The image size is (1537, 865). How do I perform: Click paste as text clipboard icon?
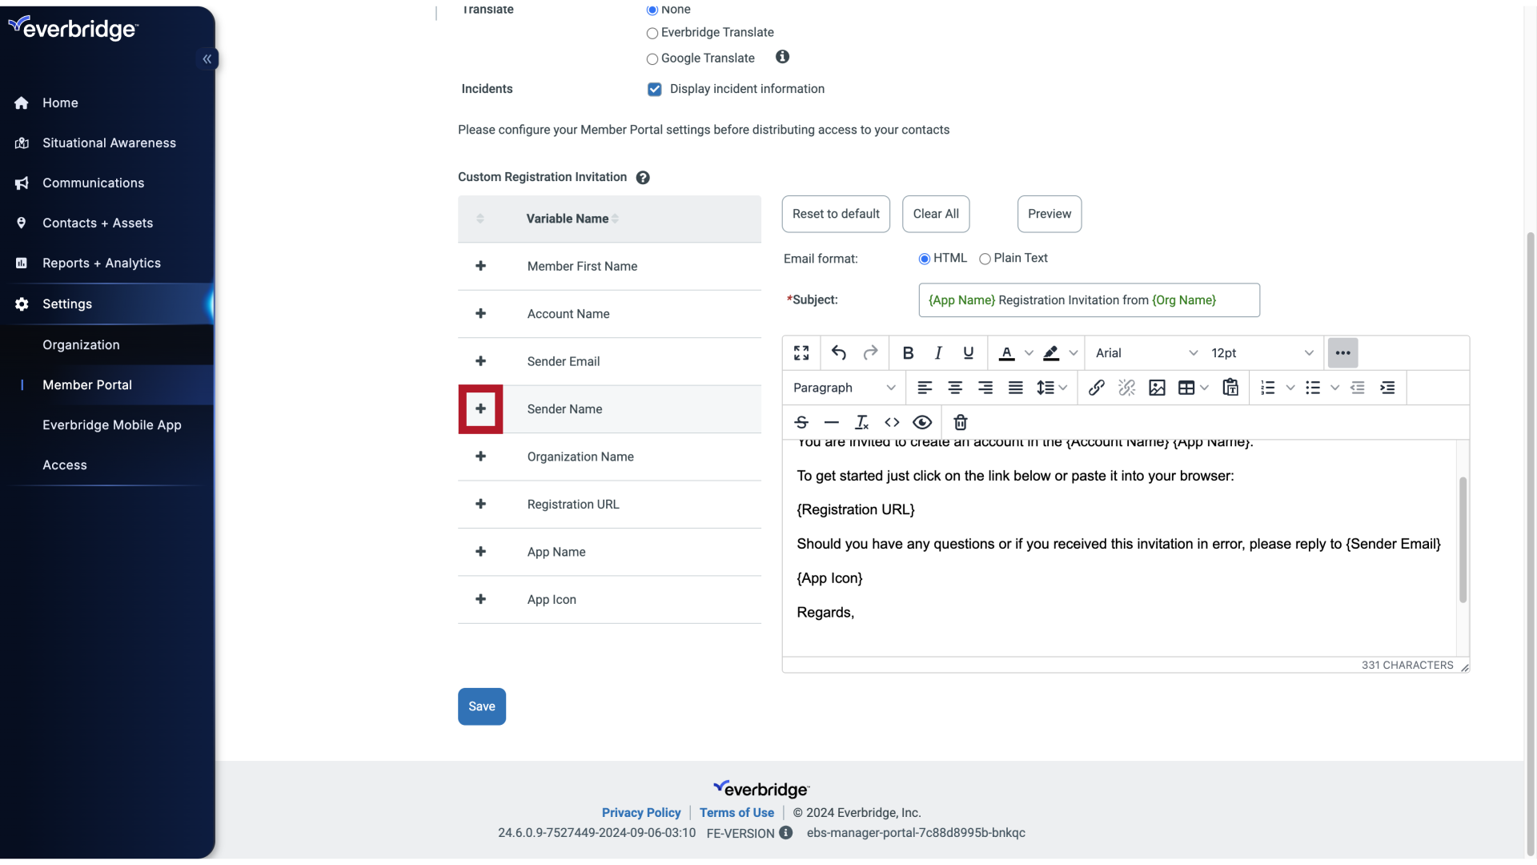1230,388
